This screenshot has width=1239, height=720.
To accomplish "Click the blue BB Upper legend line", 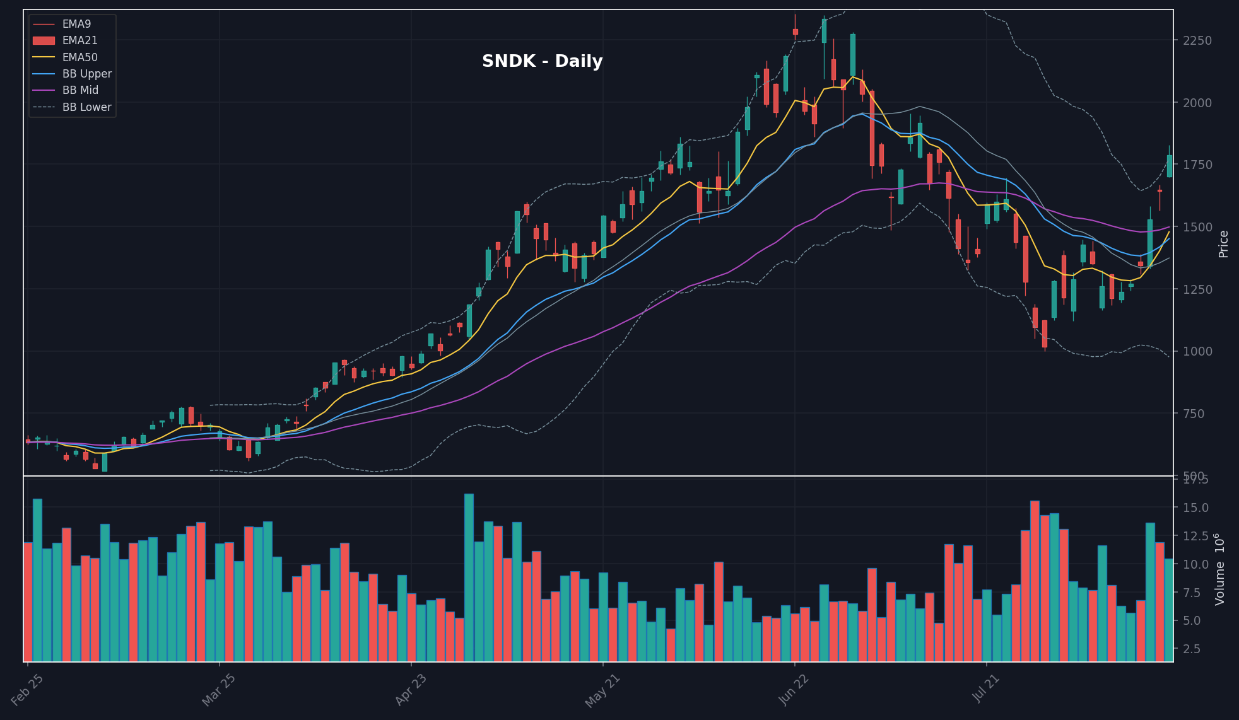I will click(x=44, y=74).
